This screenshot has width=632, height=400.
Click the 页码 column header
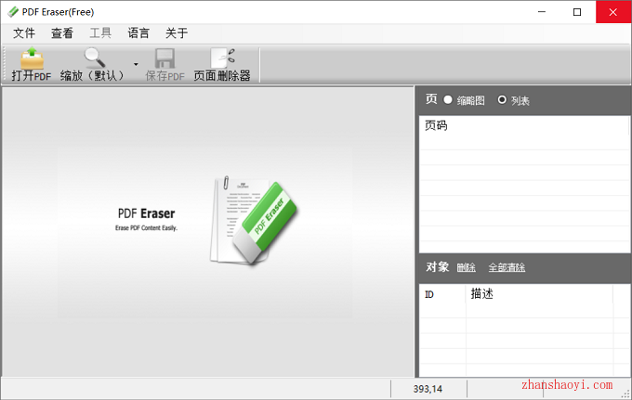click(x=436, y=125)
